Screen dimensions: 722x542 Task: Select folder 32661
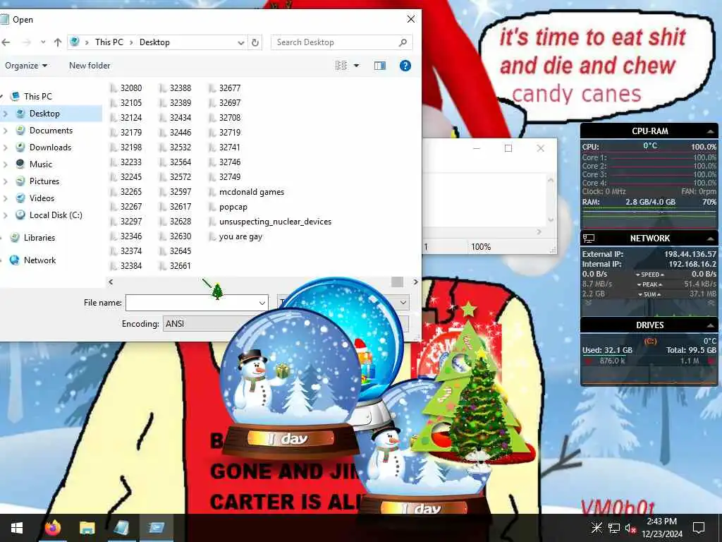click(175, 266)
